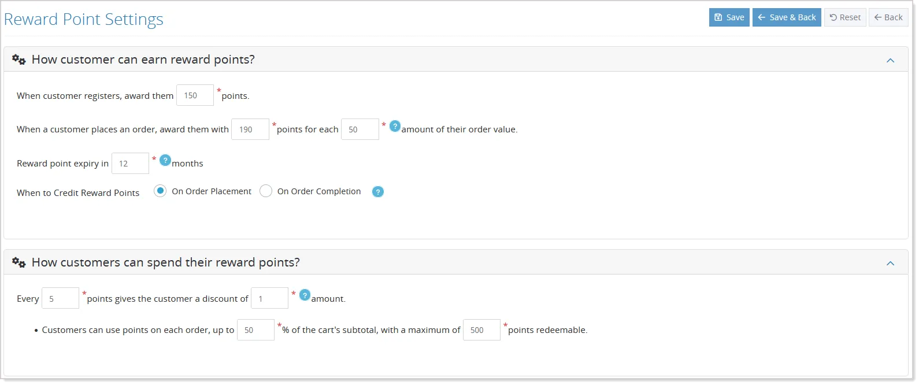Edit the maximum redeemable points field
The image size is (919, 385).
[481, 330]
